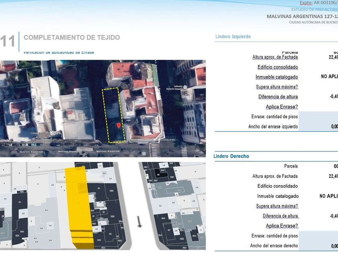Click the Lindero Derecho section title
The image size is (338, 253).
point(231,156)
